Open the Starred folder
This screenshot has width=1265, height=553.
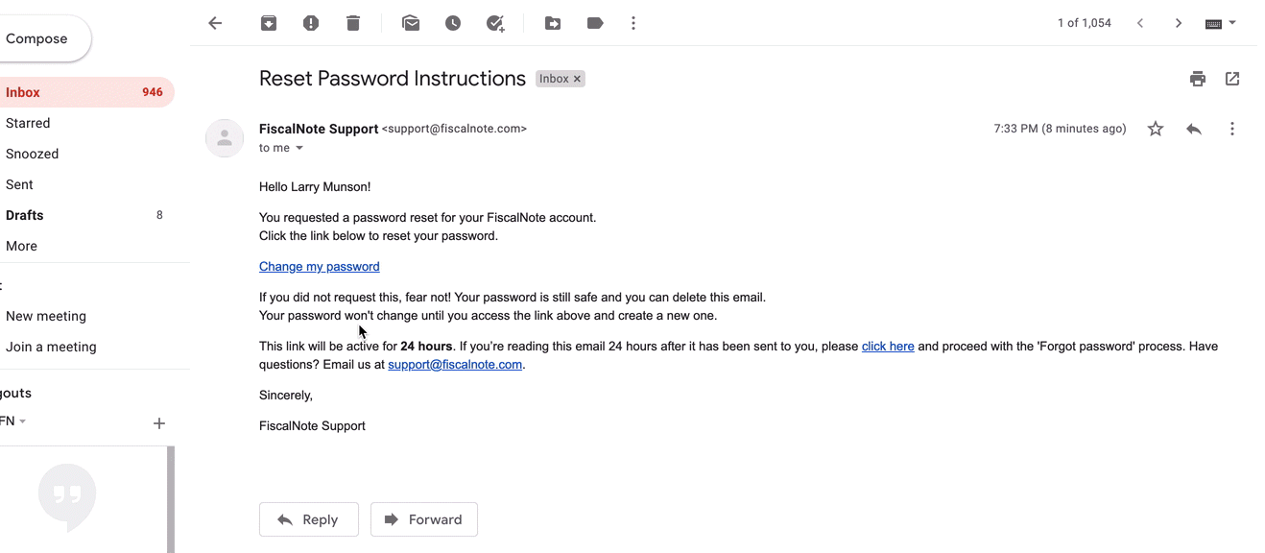(28, 123)
